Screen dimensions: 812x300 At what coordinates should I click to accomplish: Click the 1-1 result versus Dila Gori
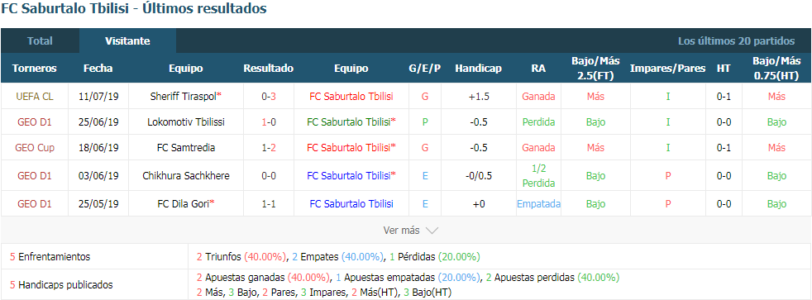pos(268,204)
